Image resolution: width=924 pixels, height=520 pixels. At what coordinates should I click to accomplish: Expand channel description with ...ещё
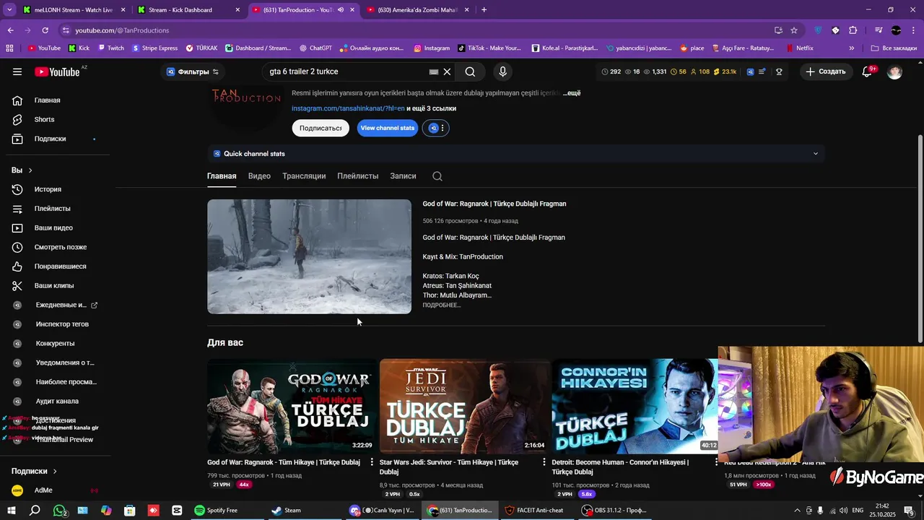(x=572, y=93)
